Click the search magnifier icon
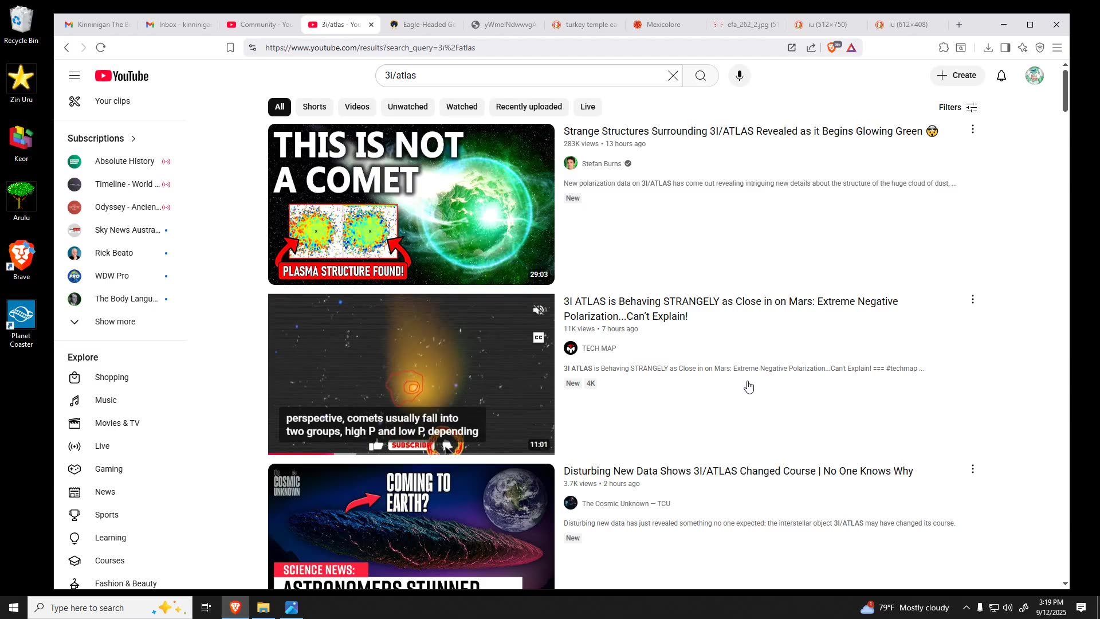The image size is (1100, 619). (701, 75)
